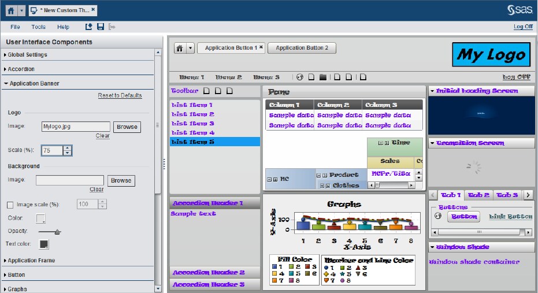Viewport: 538px width, 293px height.
Task: Click the import theme icon beside Help
Action: pyautogui.click(x=89, y=27)
